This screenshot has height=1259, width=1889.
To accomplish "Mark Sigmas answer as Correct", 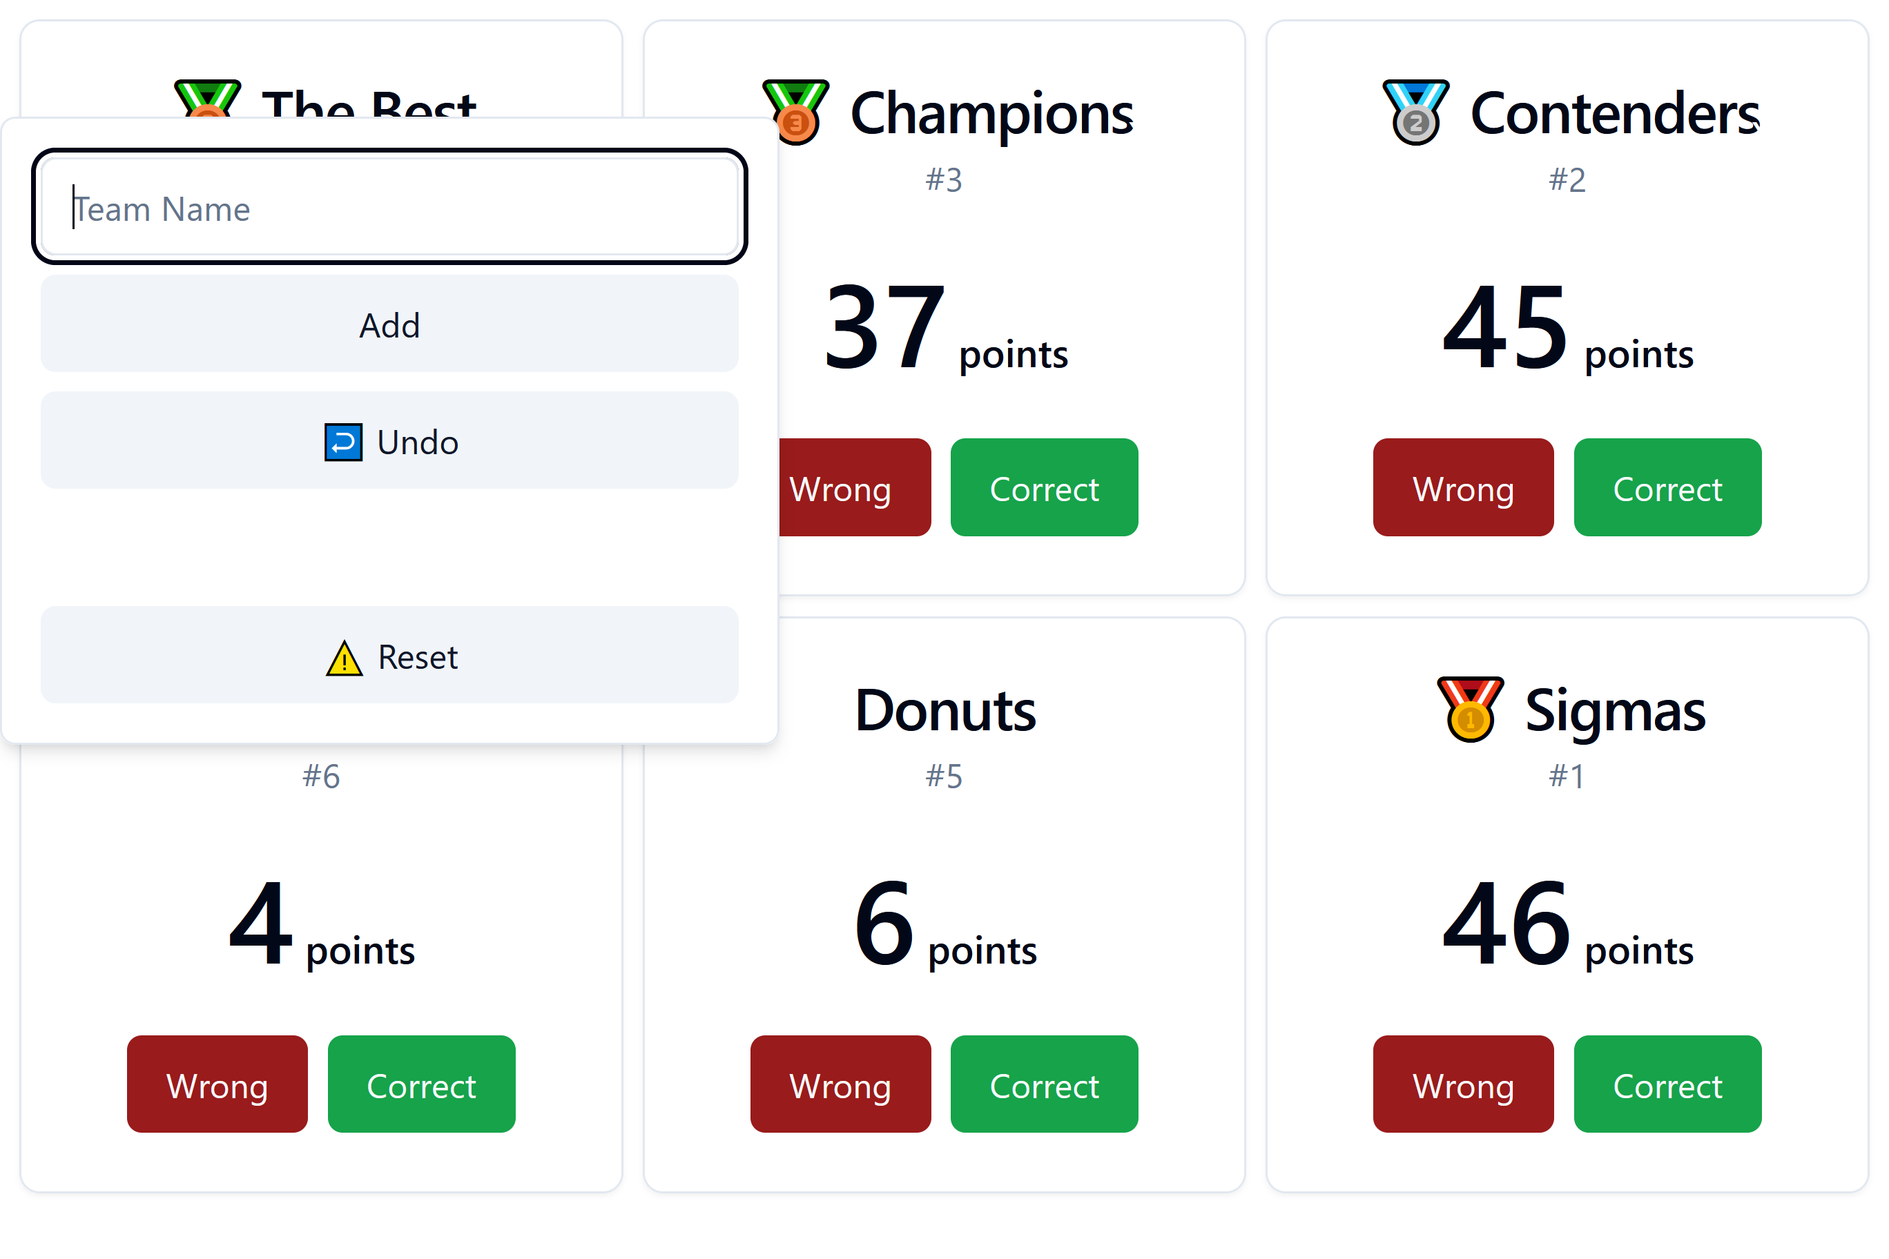I will [1667, 1085].
